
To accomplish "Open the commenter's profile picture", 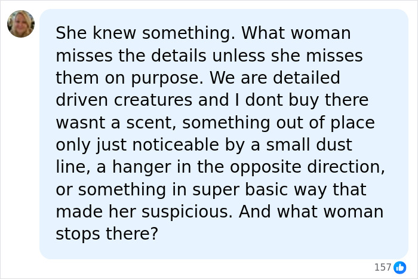I will pos(21,24).
